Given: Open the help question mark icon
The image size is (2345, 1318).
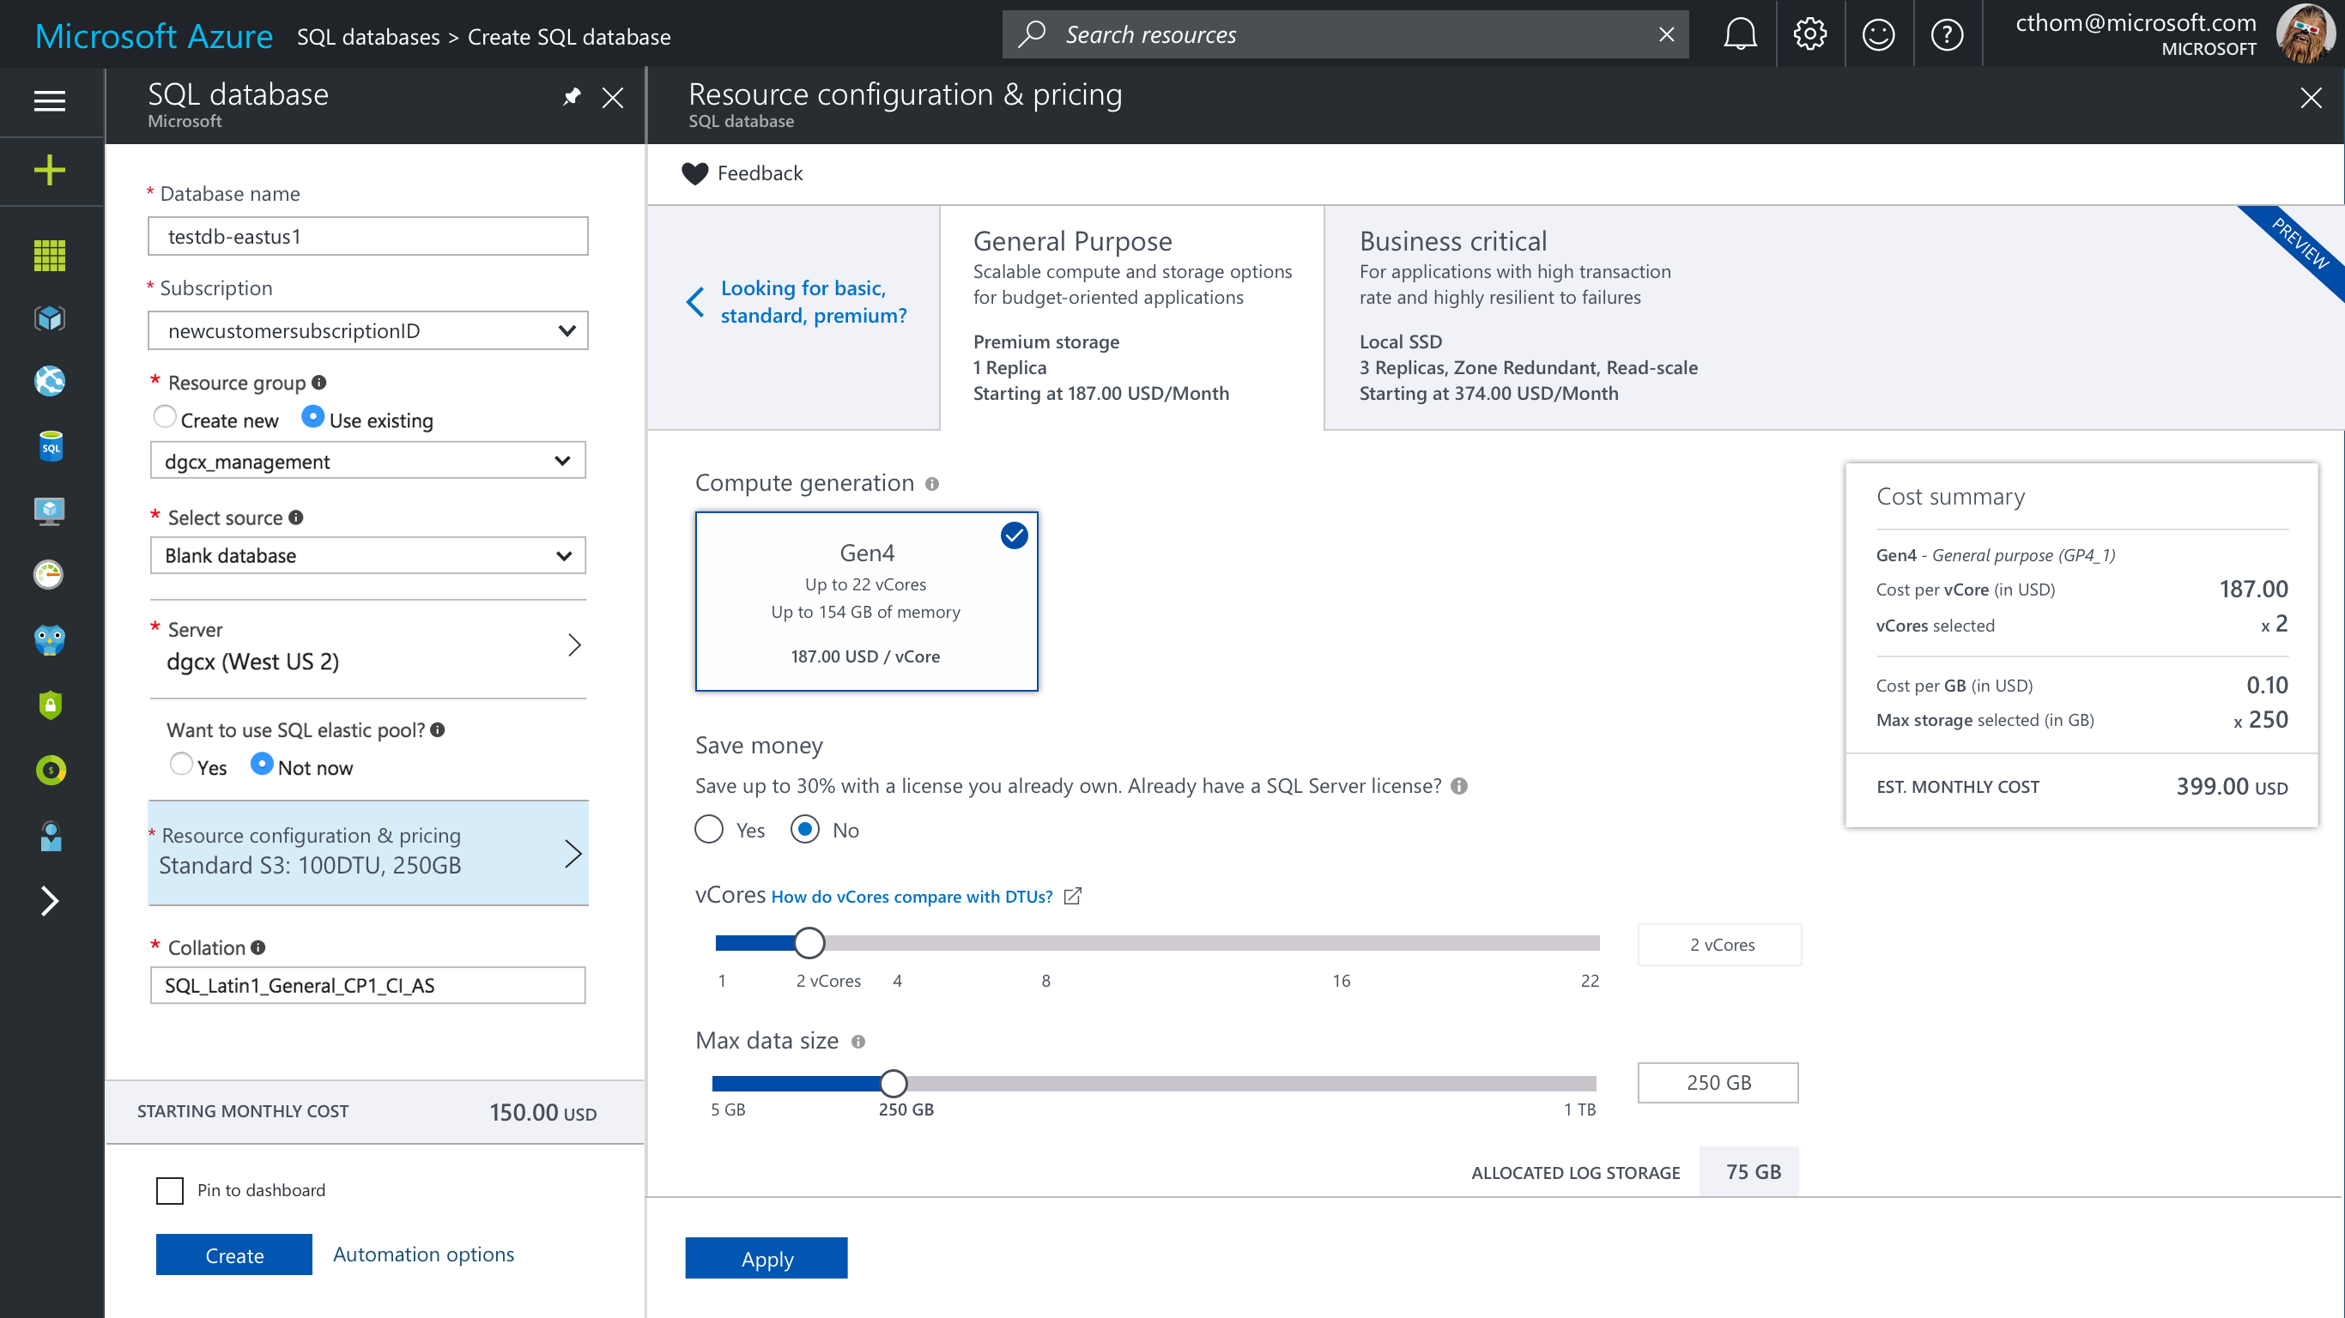Looking at the screenshot, I should (1946, 34).
